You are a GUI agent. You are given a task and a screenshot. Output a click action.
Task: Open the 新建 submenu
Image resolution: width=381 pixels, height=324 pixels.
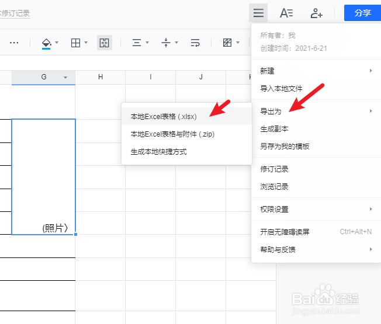coord(316,71)
